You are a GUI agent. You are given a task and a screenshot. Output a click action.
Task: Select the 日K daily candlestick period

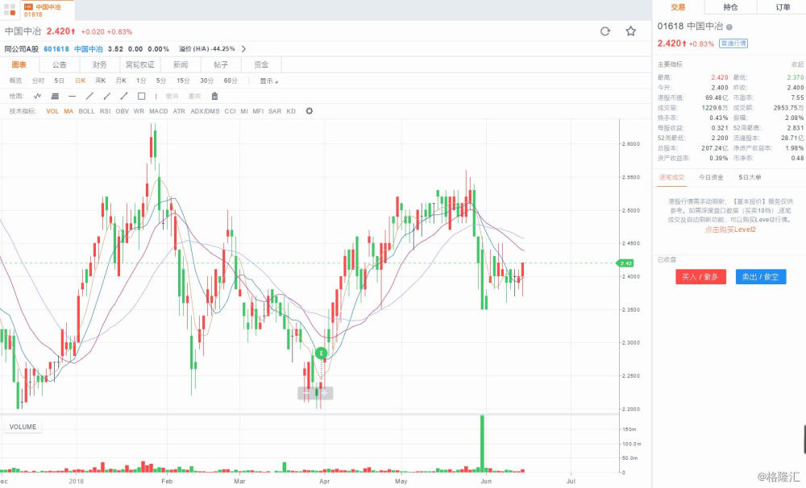click(80, 81)
